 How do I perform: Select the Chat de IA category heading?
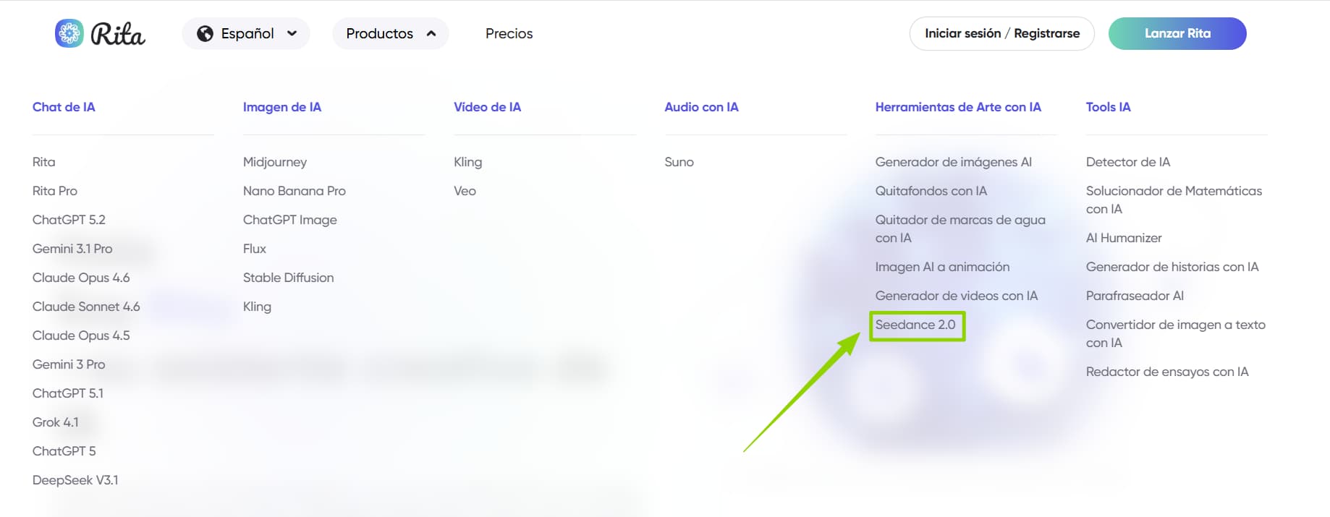coord(64,107)
